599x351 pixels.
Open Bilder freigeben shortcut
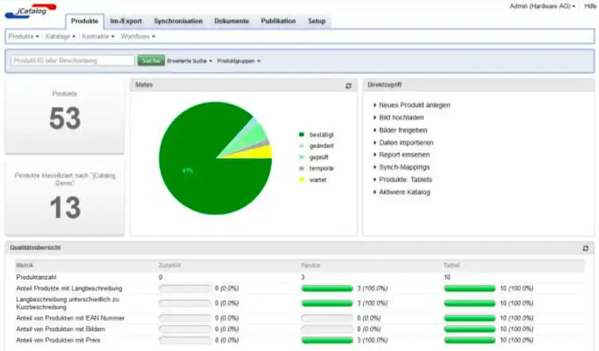pyautogui.click(x=403, y=130)
